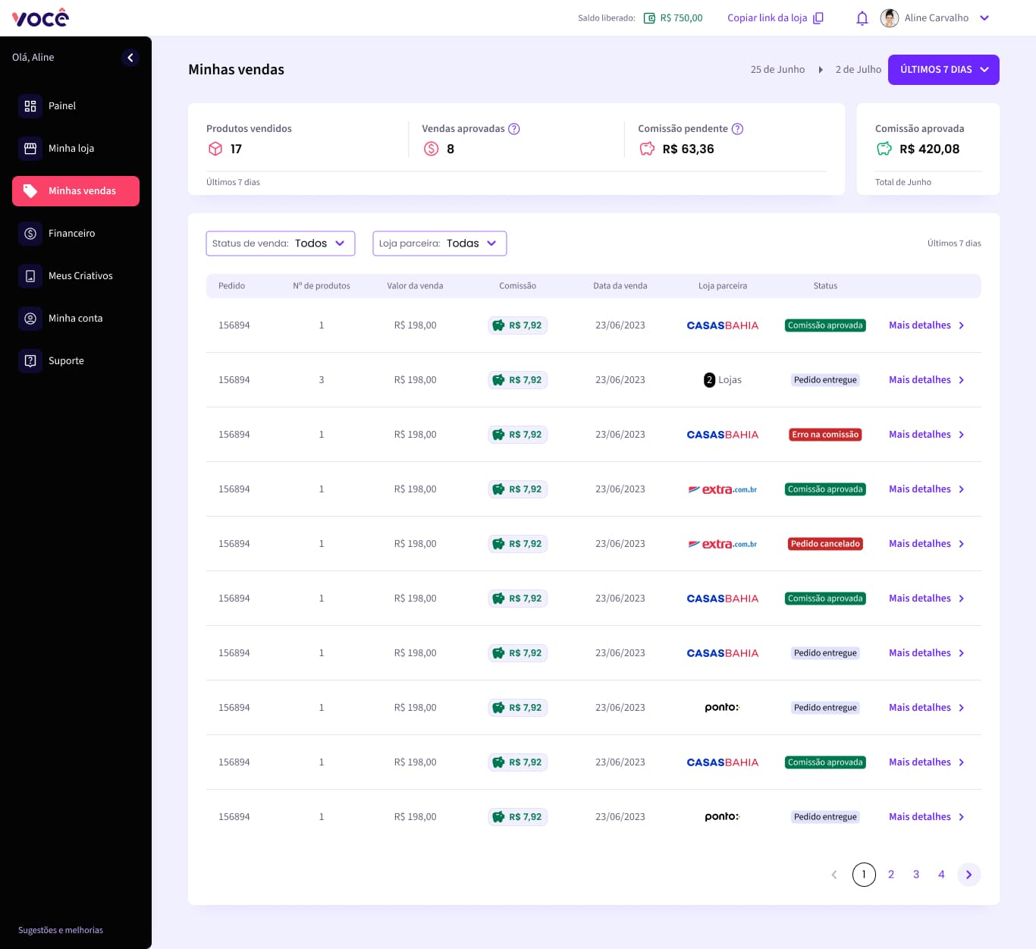Screen dimensions: 1036x949
Task: Collapse the sidebar with the arrow button
Action: click(130, 58)
